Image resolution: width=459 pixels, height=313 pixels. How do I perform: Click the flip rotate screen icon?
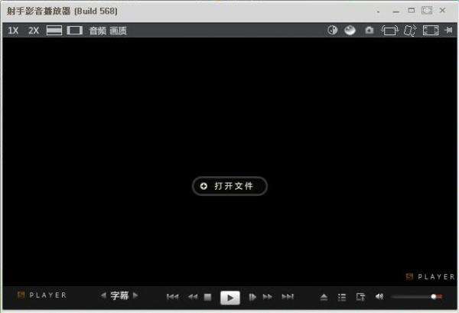click(410, 30)
